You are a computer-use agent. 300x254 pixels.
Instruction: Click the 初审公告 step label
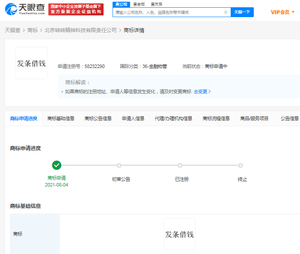[x=121, y=179]
